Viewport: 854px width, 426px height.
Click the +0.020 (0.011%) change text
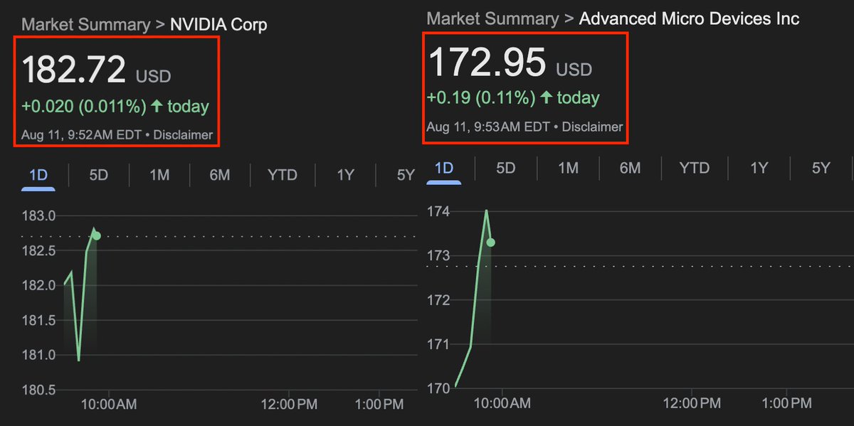tap(83, 107)
